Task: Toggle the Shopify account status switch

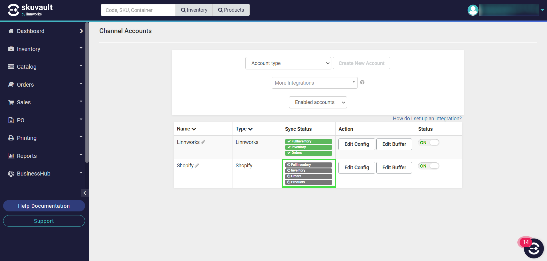Action: 429,166
